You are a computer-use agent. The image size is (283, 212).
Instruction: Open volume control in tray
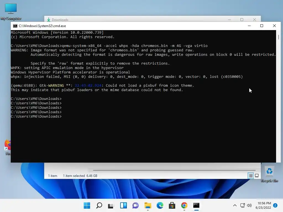[249, 205]
